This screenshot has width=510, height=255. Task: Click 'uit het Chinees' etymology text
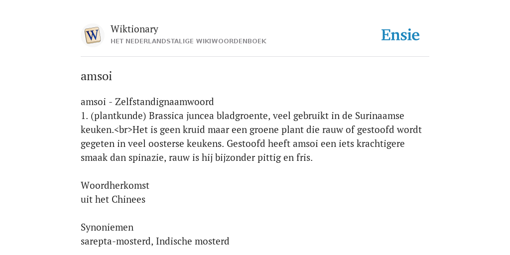[x=113, y=199]
